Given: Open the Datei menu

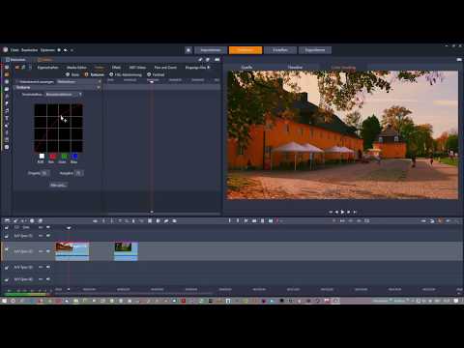Looking at the screenshot, I should coord(14,50).
